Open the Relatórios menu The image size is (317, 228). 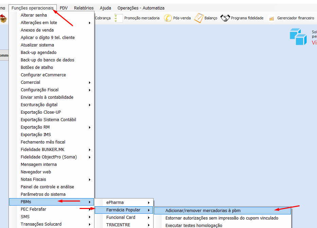tap(84, 8)
